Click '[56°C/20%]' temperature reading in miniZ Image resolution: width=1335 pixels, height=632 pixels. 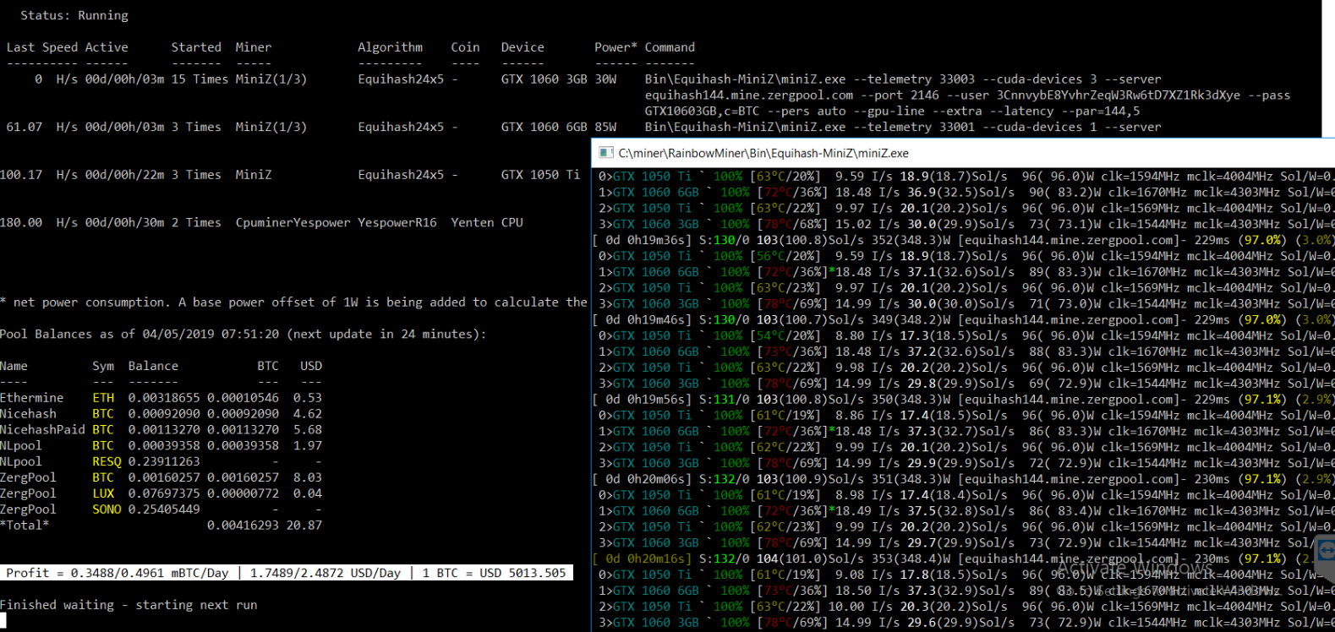point(785,256)
